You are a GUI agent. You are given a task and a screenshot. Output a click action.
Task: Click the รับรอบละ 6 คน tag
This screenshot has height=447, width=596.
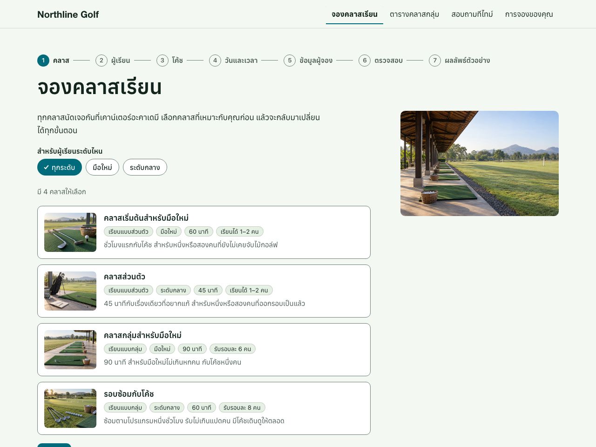(x=233, y=349)
